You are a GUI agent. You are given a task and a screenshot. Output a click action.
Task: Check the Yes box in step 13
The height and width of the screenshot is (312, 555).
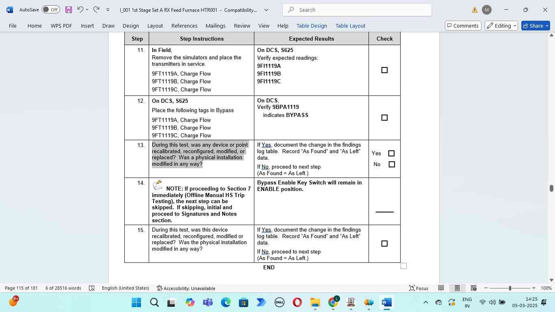[x=391, y=154]
